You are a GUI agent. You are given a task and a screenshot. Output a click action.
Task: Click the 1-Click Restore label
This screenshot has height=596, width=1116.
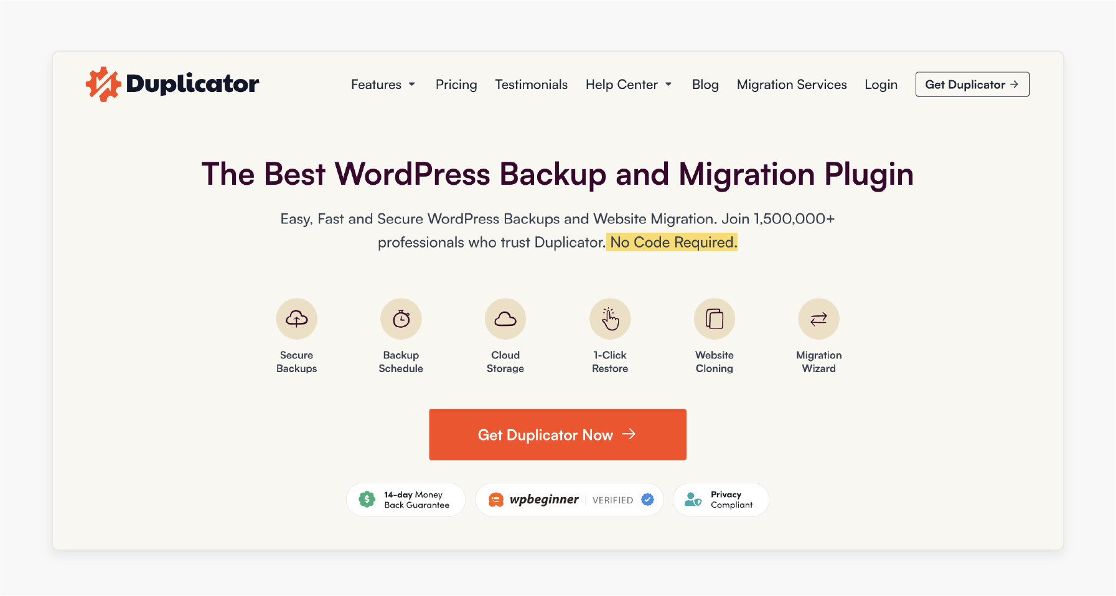tap(610, 362)
